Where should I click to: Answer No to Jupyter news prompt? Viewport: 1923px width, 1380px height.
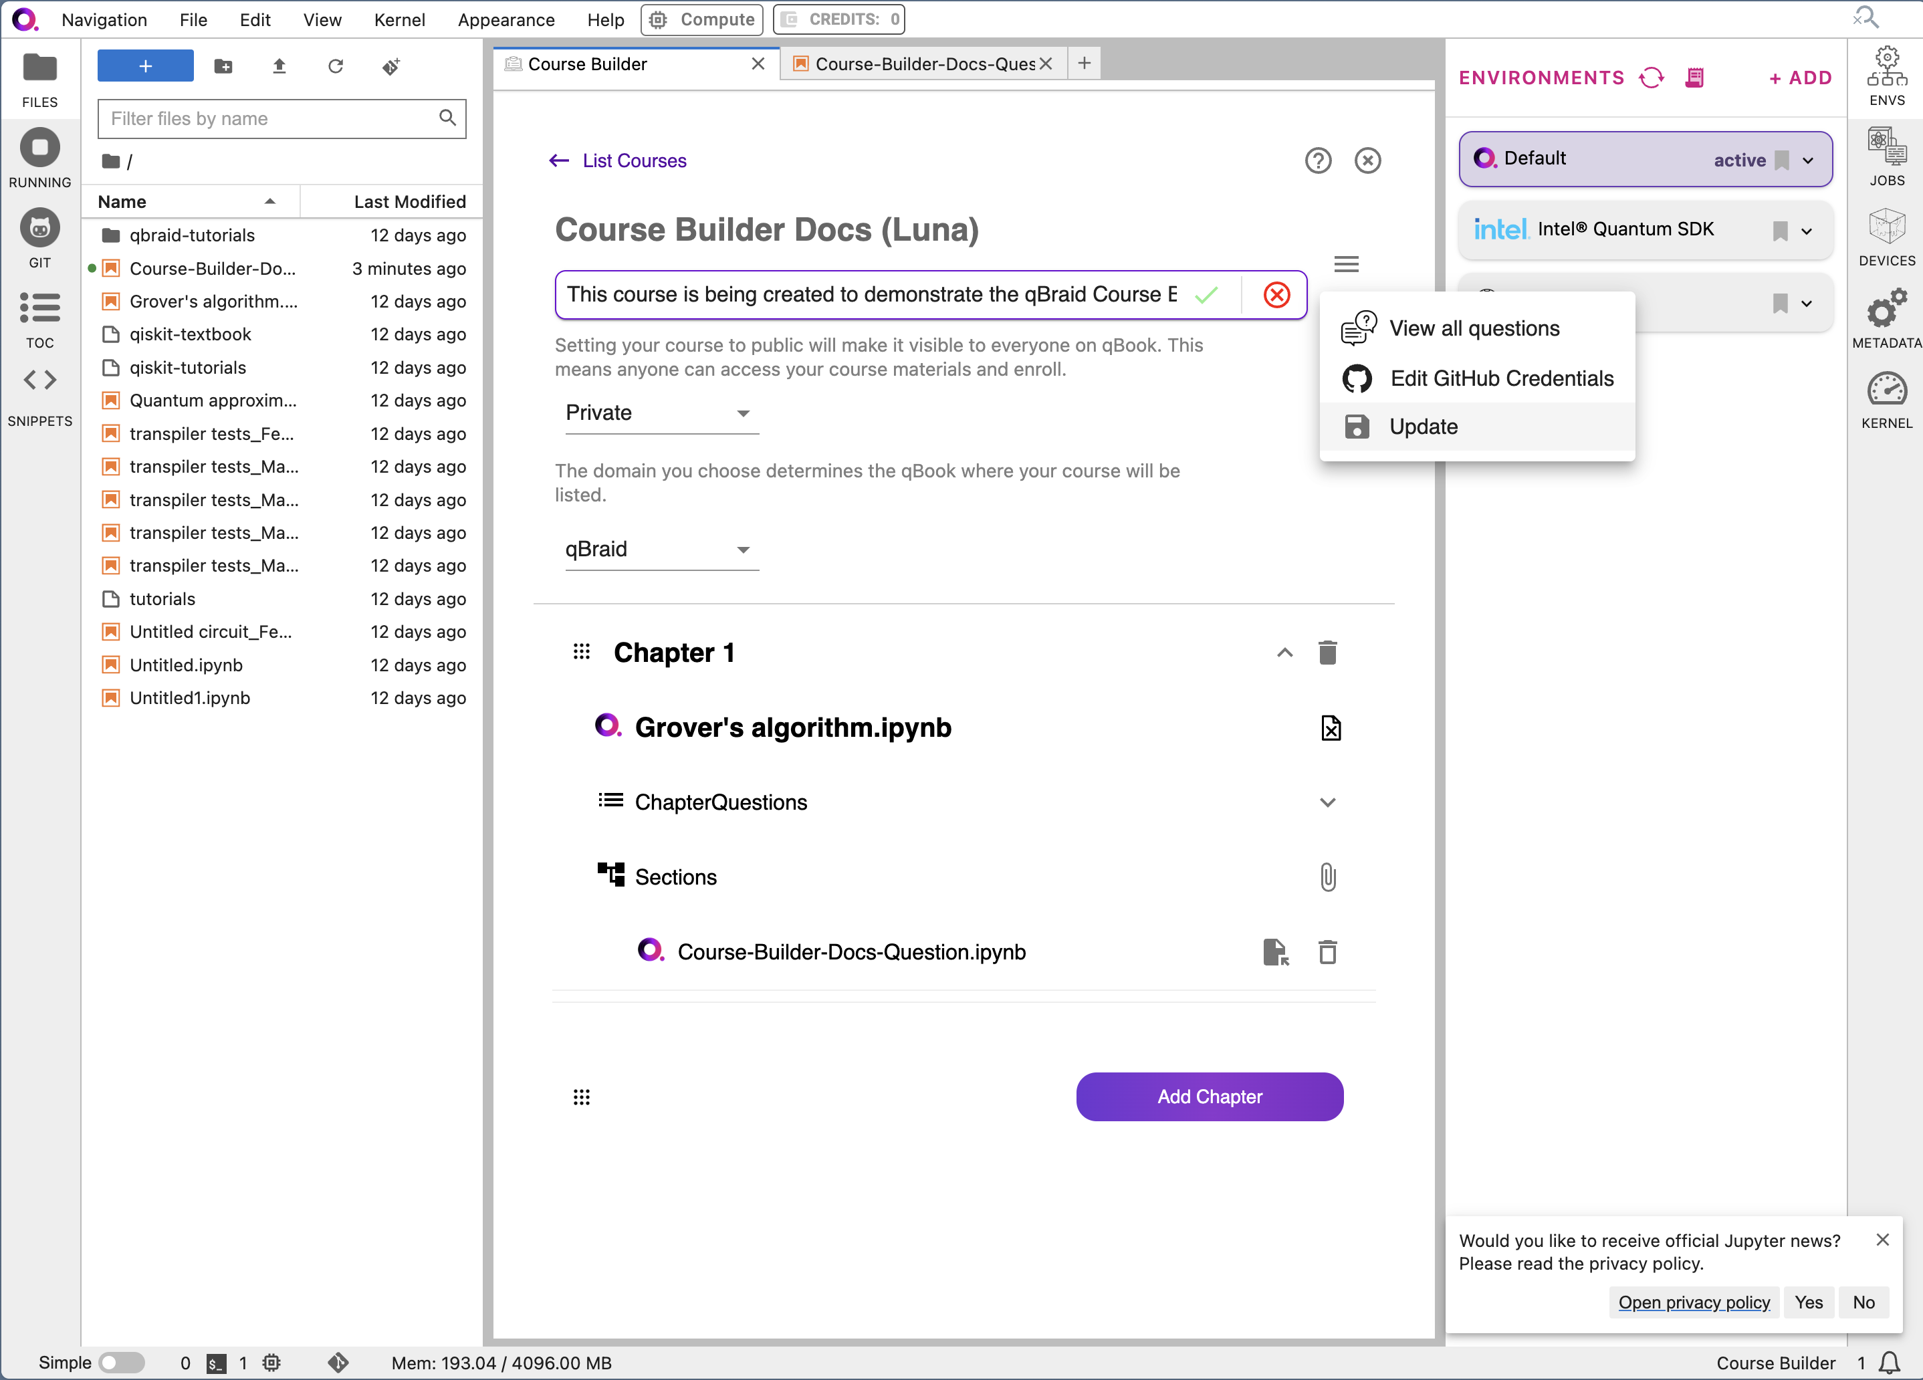point(1863,1303)
